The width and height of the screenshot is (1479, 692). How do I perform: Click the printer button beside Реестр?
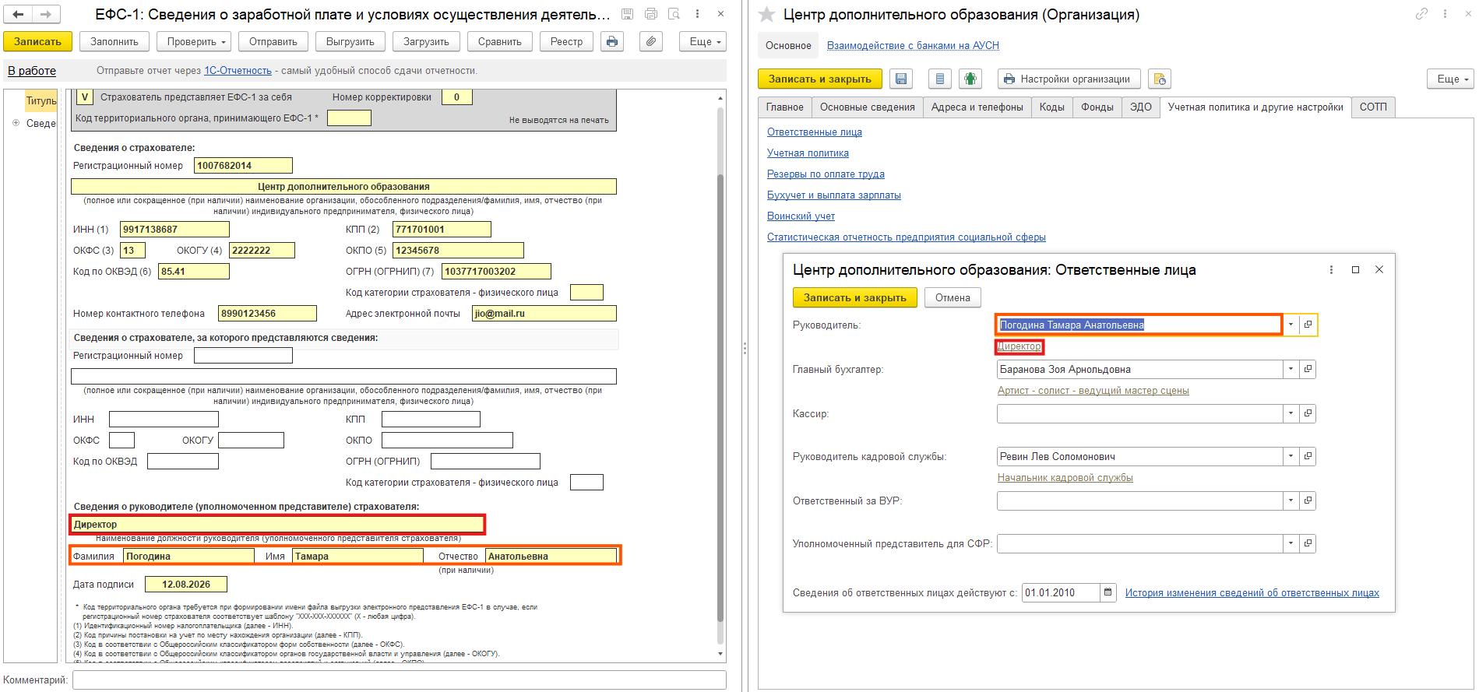pos(612,41)
